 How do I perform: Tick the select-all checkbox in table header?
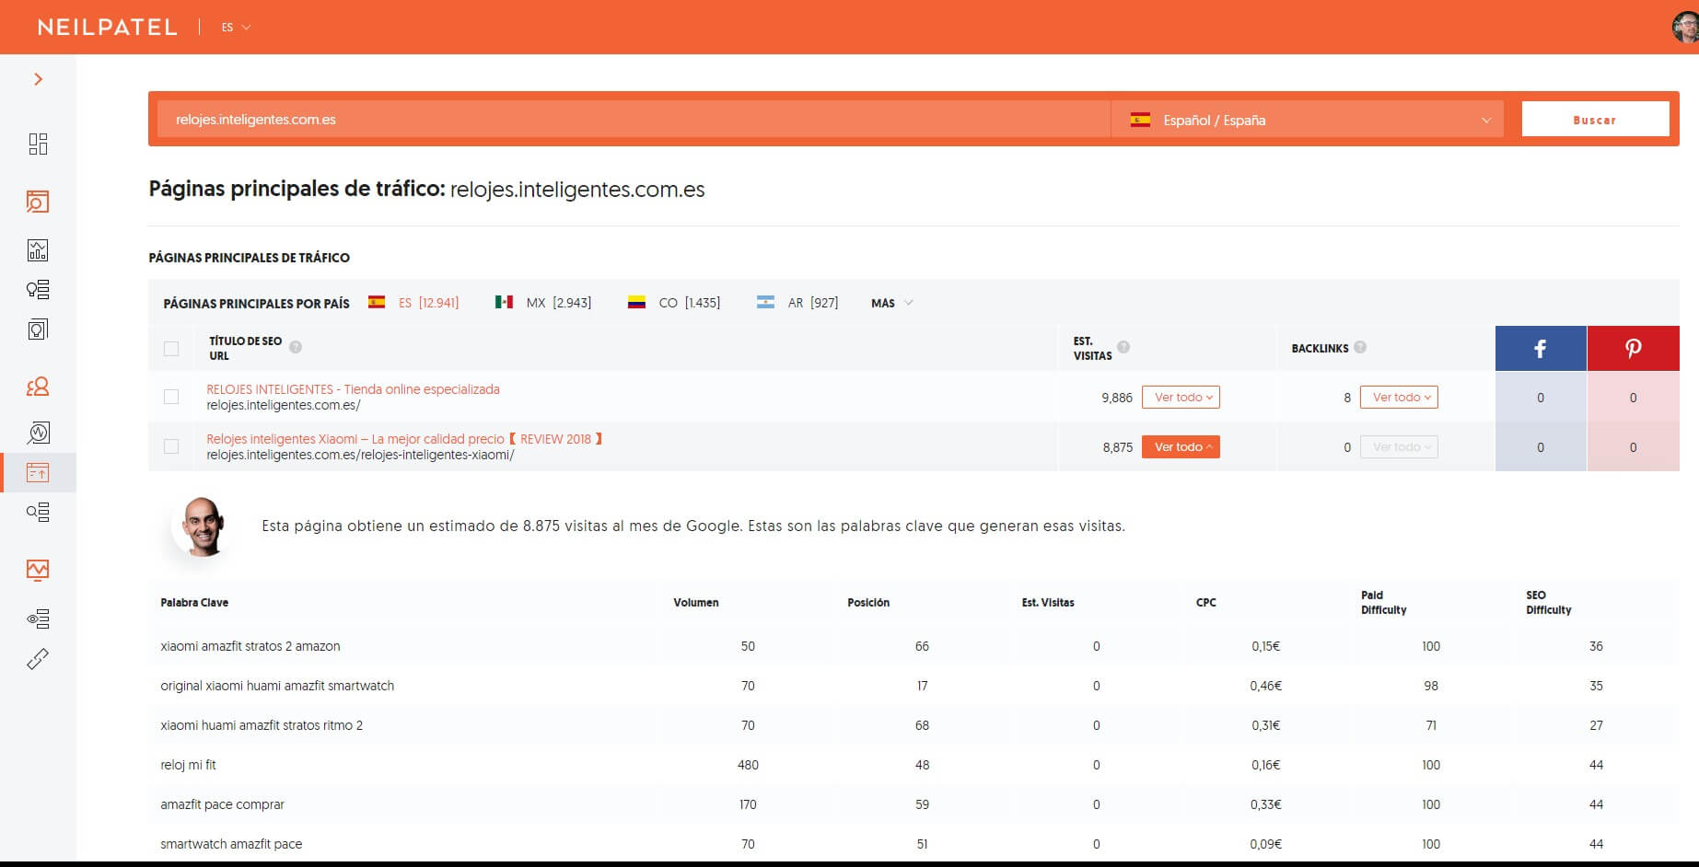coord(171,349)
